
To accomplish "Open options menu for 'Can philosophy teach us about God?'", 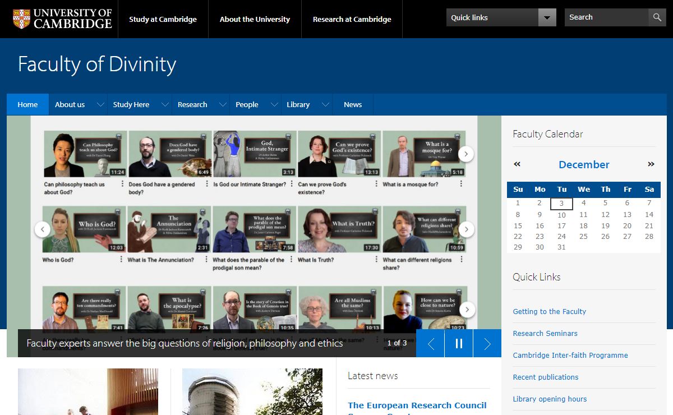I will 123,184.
